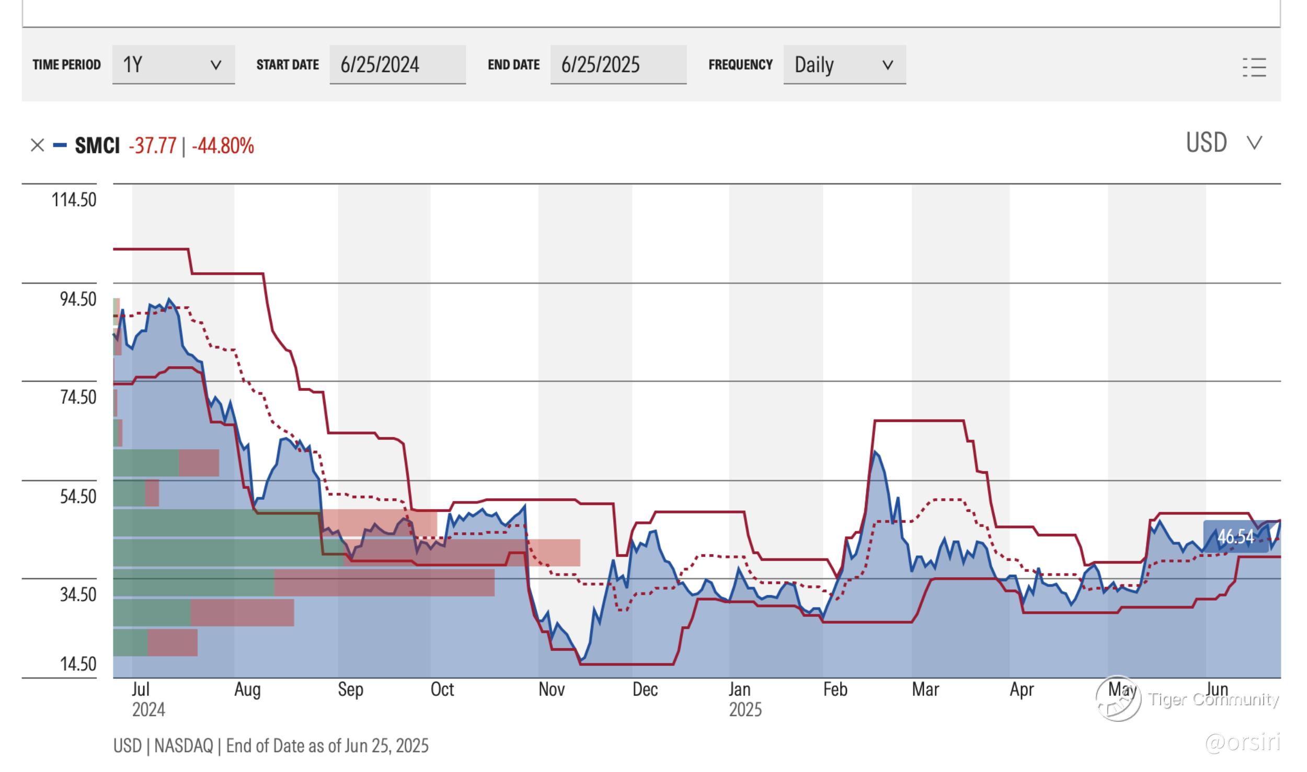Click the SMCI ticker label

point(97,146)
